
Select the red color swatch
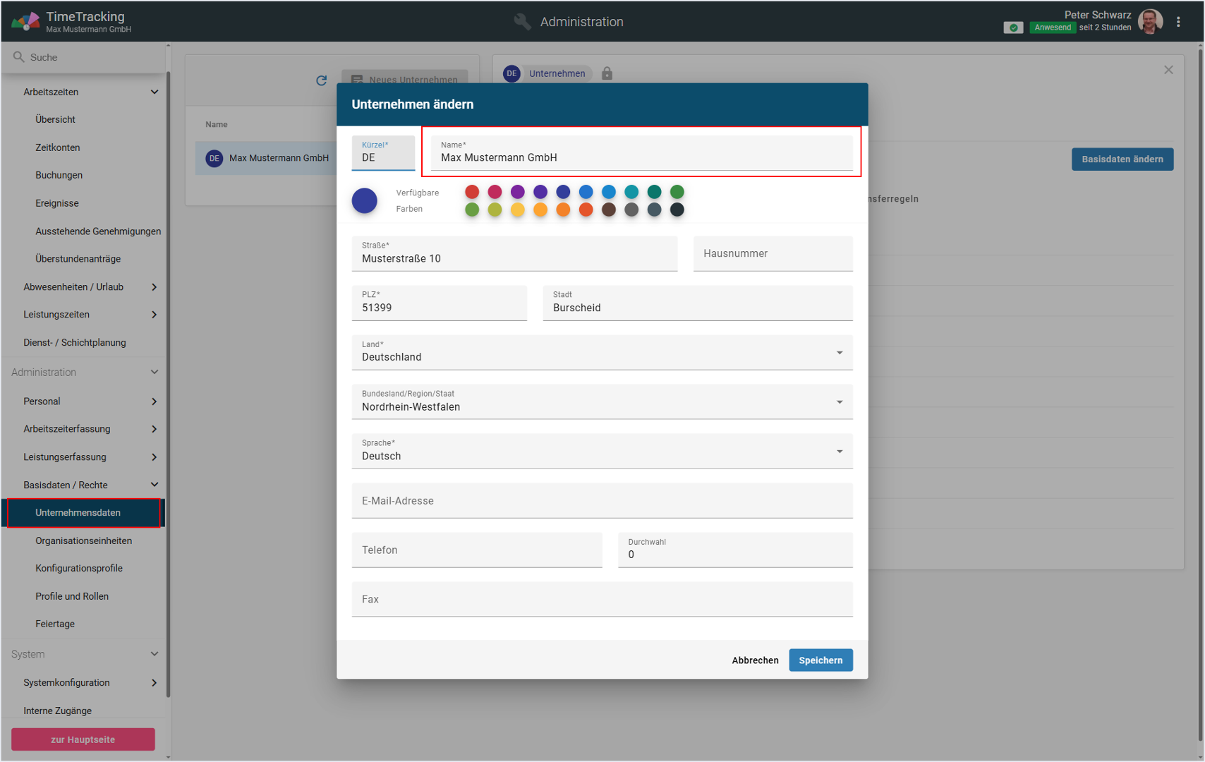tap(472, 192)
